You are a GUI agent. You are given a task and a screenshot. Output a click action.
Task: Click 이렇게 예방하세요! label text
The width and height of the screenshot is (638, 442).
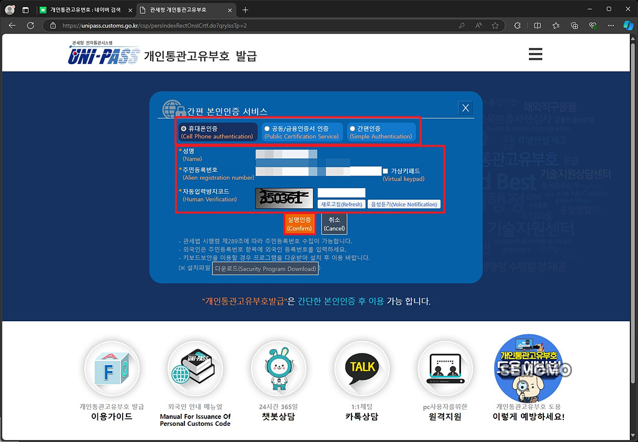[x=528, y=416]
